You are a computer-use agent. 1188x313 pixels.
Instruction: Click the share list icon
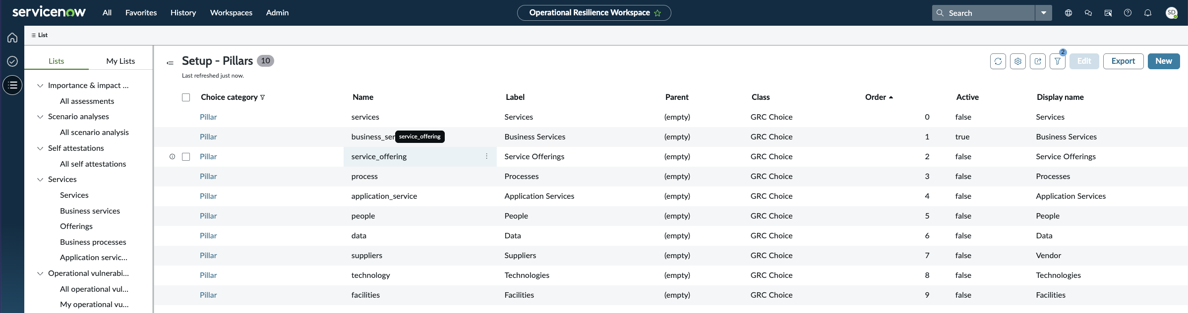tap(1038, 61)
